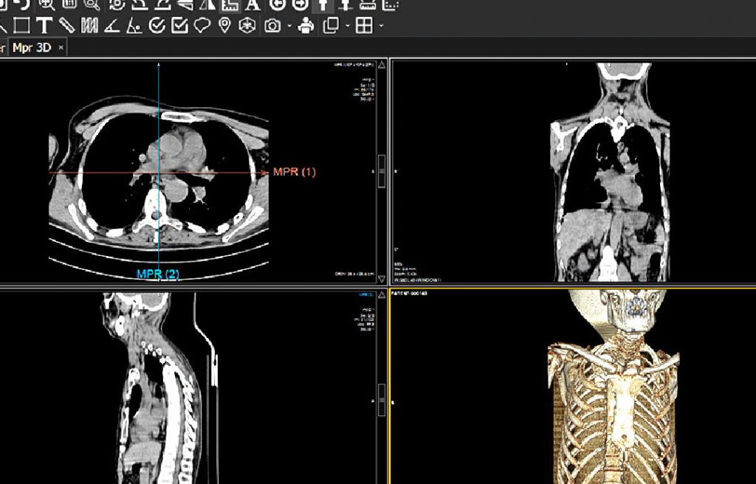The image size is (756, 484).
Task: Click the capital A annotation icon
Action: click(x=252, y=4)
